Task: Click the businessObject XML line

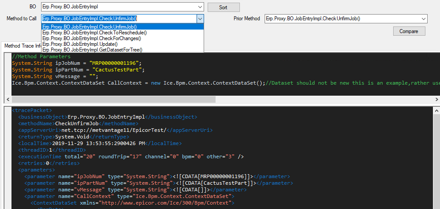Action: click(x=108, y=117)
